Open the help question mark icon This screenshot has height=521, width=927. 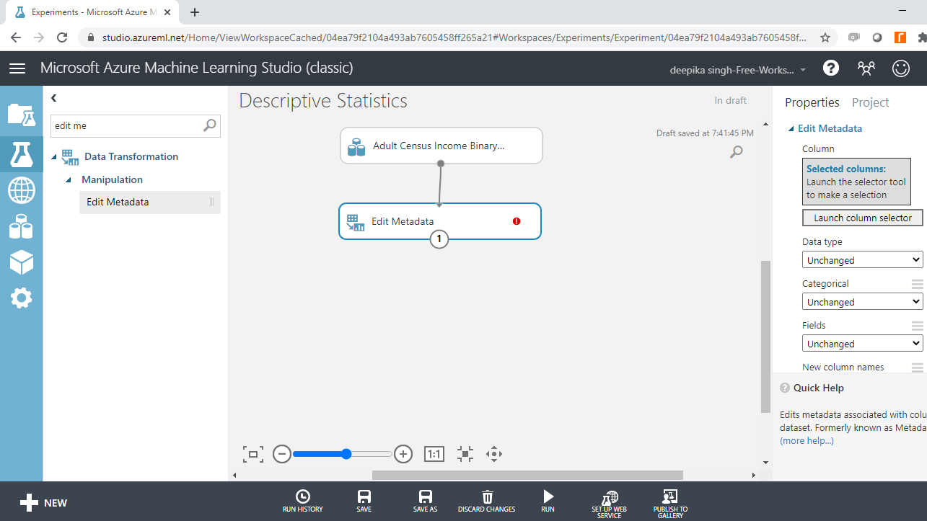(831, 68)
